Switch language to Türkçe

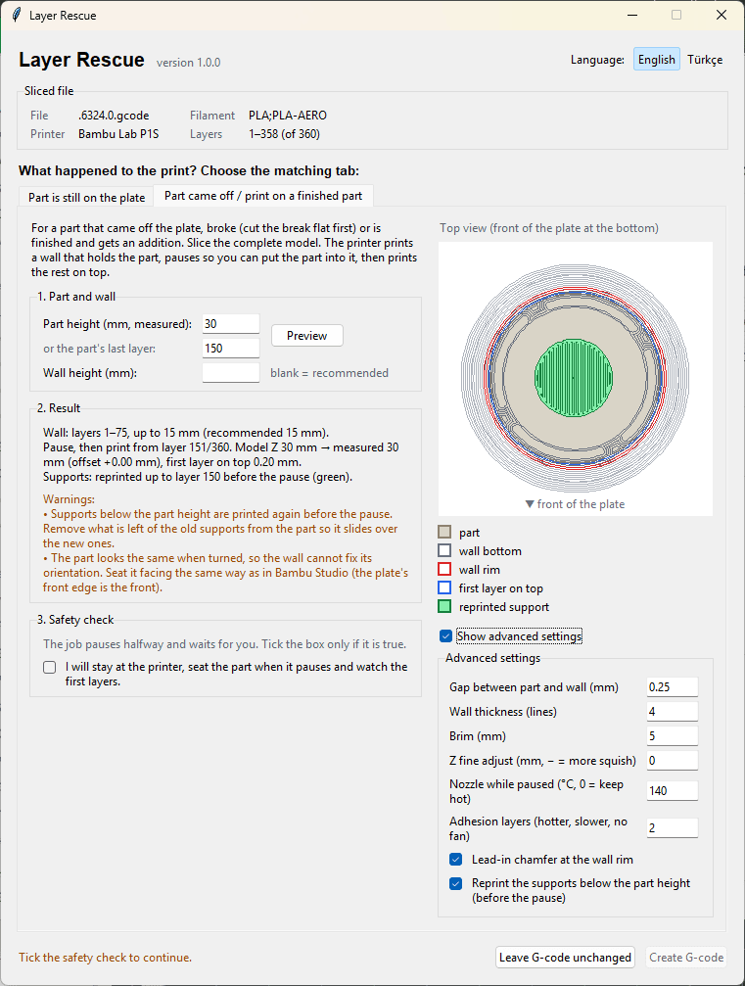coord(705,59)
